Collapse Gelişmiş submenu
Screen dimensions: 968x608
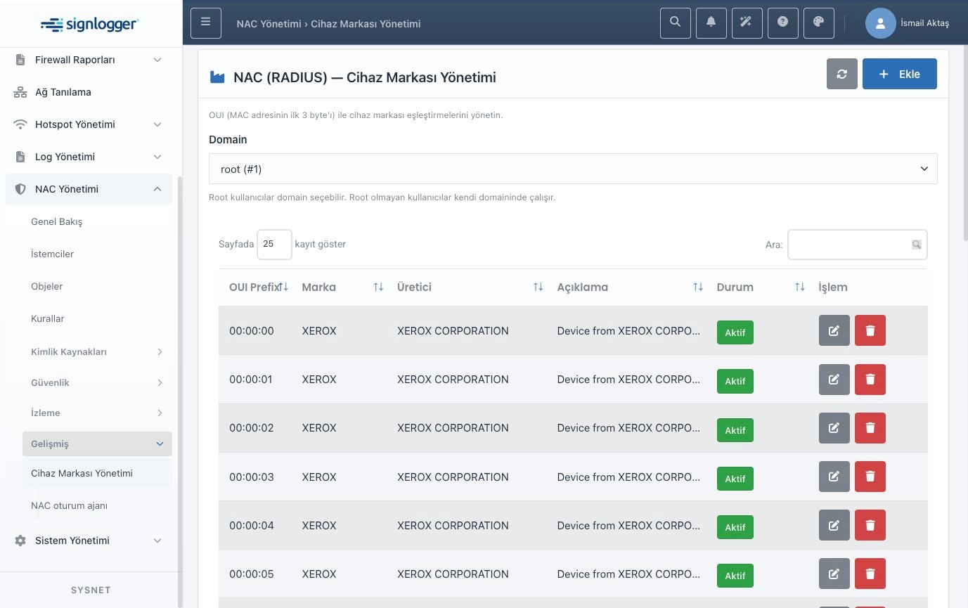[97, 444]
